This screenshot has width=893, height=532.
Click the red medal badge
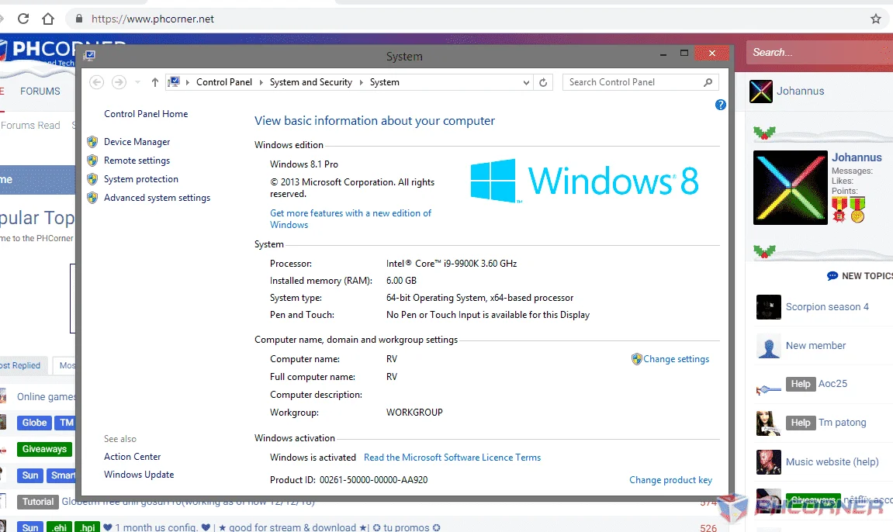pos(839,209)
